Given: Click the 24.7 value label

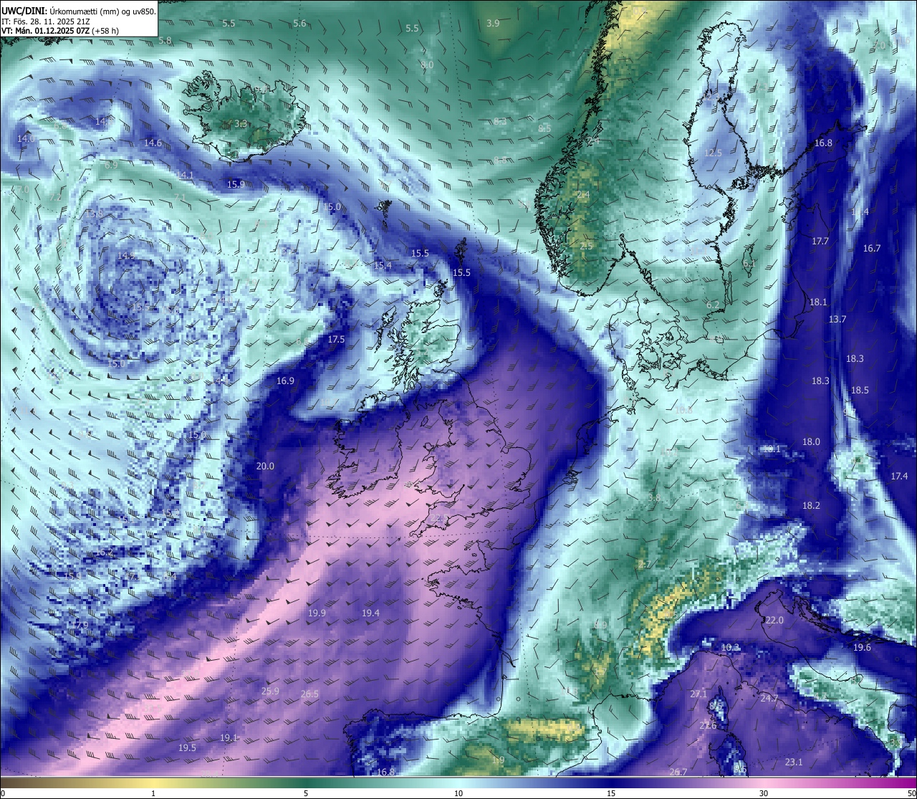Looking at the screenshot, I should pyautogui.click(x=769, y=698).
